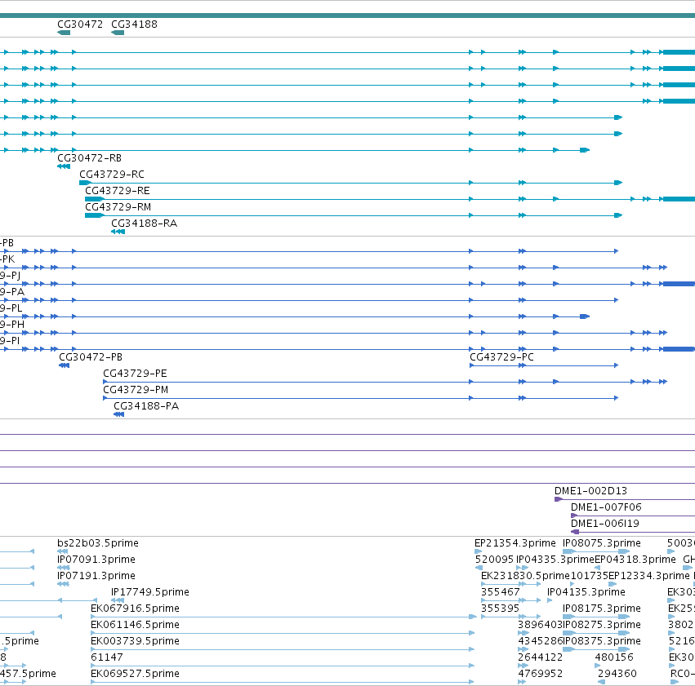695x686 pixels.
Task: Select the CG30472-PB protein label
Action: (91, 357)
